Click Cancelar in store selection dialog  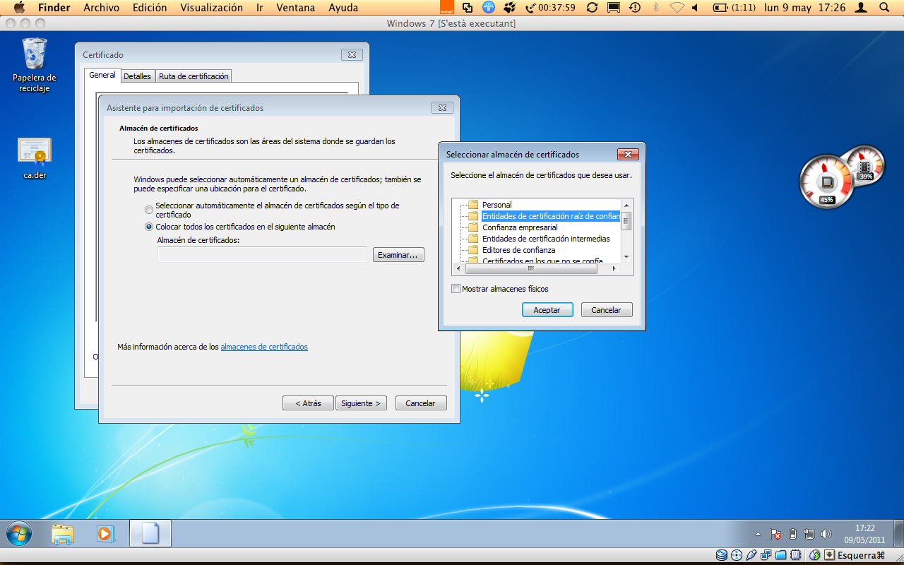coord(607,310)
